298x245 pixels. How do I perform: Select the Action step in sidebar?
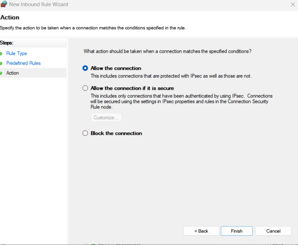tap(13, 73)
